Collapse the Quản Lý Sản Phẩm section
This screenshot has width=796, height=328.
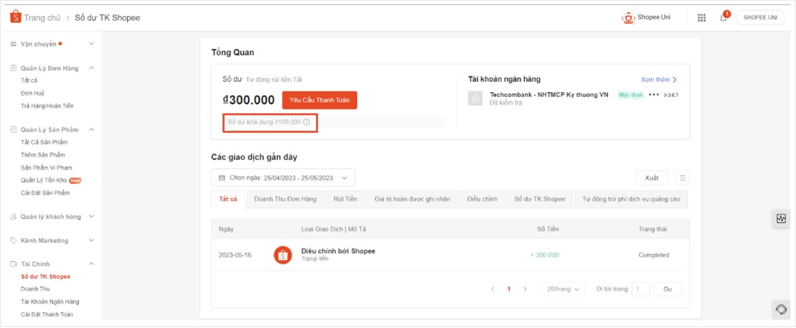pos(92,130)
